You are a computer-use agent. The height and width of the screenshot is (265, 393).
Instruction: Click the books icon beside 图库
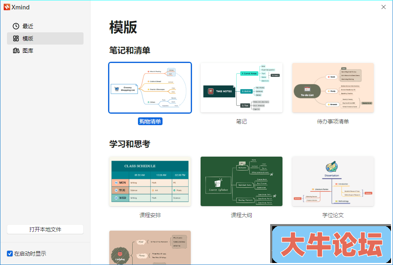(16, 51)
